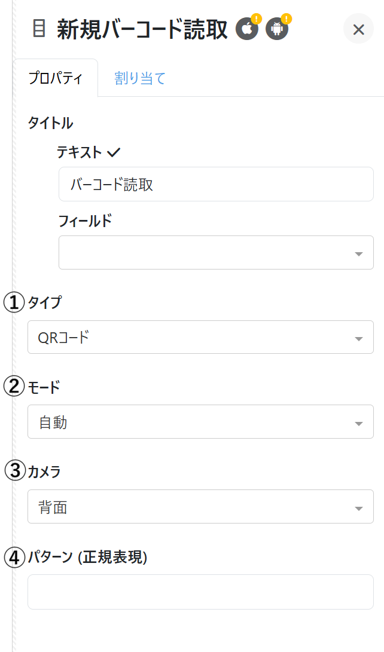Click the 新規バーコード読取 panel heading
384x652 pixels.
(x=142, y=29)
